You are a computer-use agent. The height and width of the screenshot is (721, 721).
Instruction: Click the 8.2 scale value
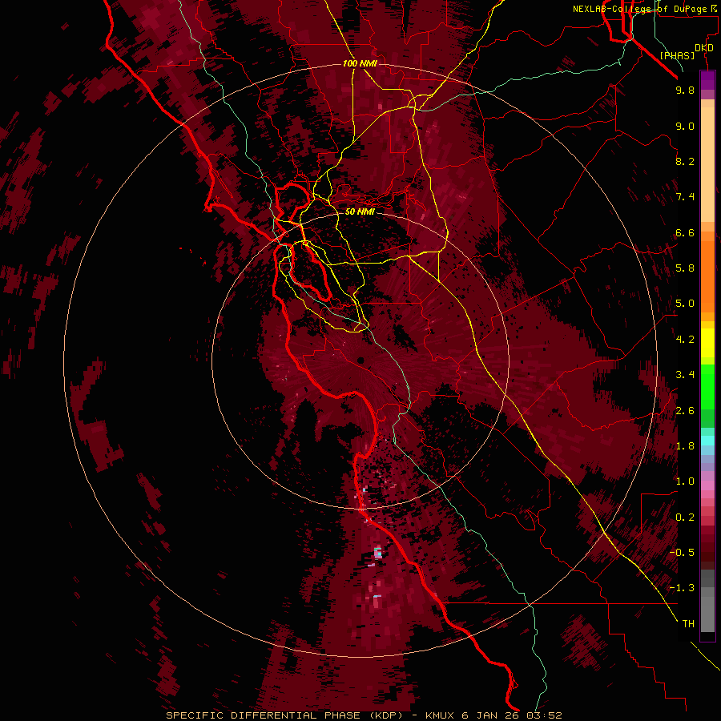(x=685, y=161)
